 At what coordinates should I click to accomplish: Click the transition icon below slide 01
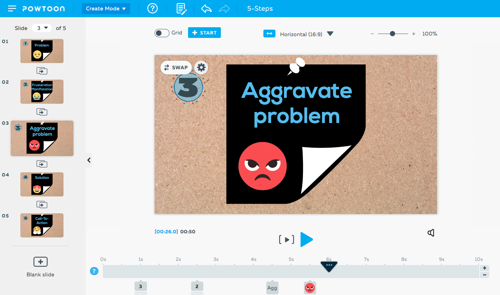click(x=42, y=71)
